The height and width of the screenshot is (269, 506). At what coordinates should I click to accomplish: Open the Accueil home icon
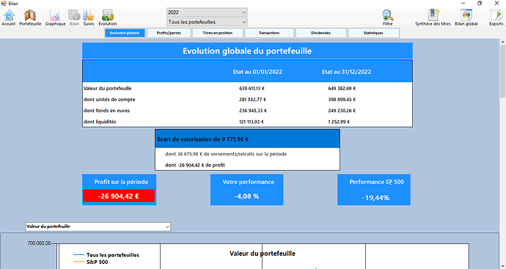(x=9, y=18)
